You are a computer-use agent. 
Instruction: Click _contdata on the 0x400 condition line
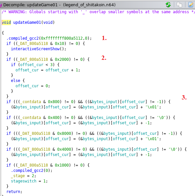30,118
